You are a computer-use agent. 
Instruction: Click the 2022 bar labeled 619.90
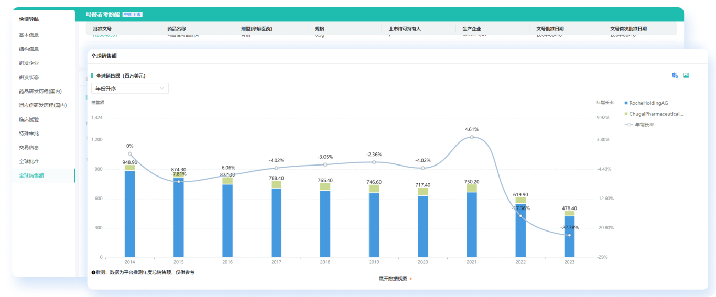click(520, 227)
